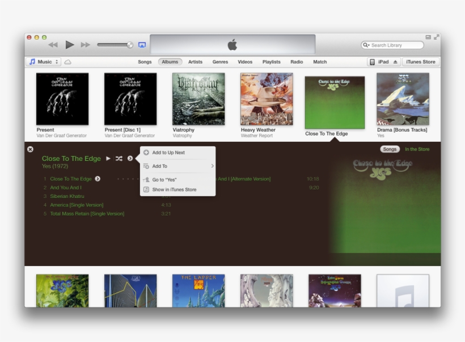The width and height of the screenshot is (465, 342).
Task: Switch to the Videos tab
Action: coord(245,62)
